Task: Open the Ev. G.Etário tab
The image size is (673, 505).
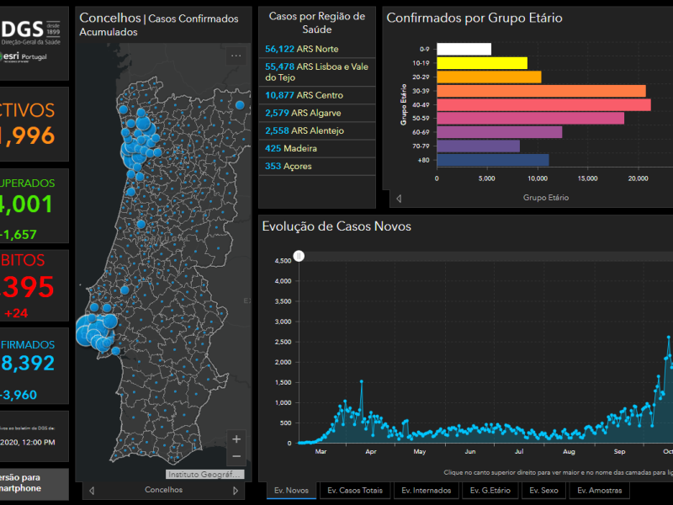Action: click(x=490, y=491)
